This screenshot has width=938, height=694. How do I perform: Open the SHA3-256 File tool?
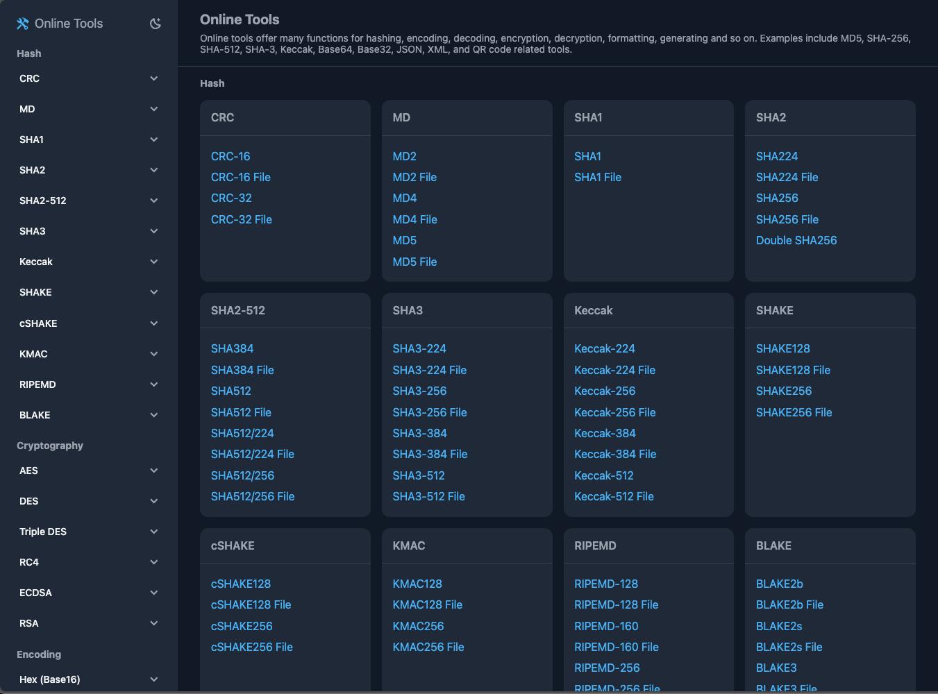coord(430,412)
